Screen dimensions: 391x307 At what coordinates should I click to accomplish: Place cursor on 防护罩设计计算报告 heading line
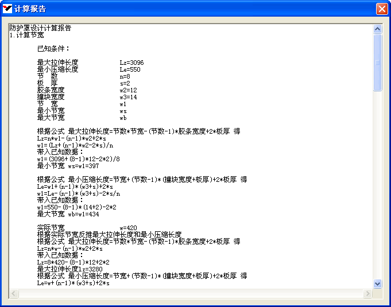(x=40, y=28)
